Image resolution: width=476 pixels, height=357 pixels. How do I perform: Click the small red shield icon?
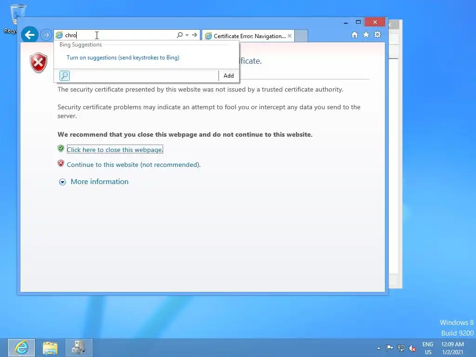[61, 163]
